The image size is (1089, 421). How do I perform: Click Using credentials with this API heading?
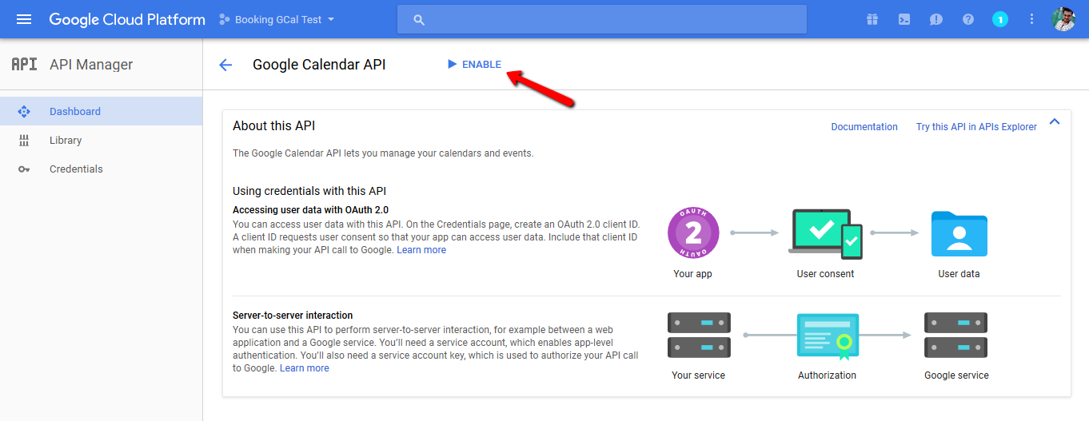click(309, 191)
